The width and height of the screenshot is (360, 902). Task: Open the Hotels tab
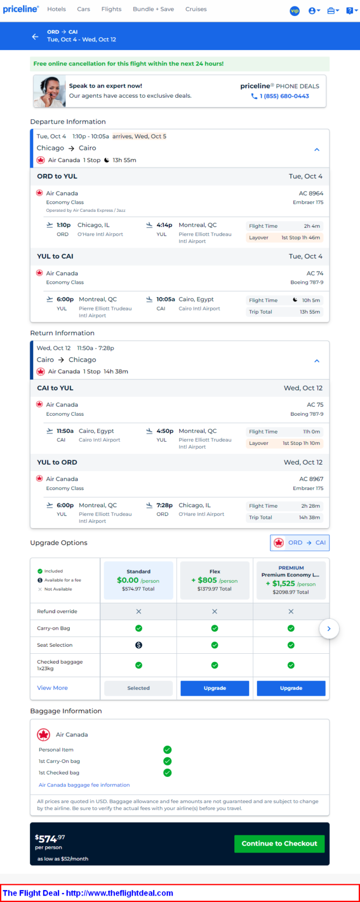pyautogui.click(x=56, y=9)
